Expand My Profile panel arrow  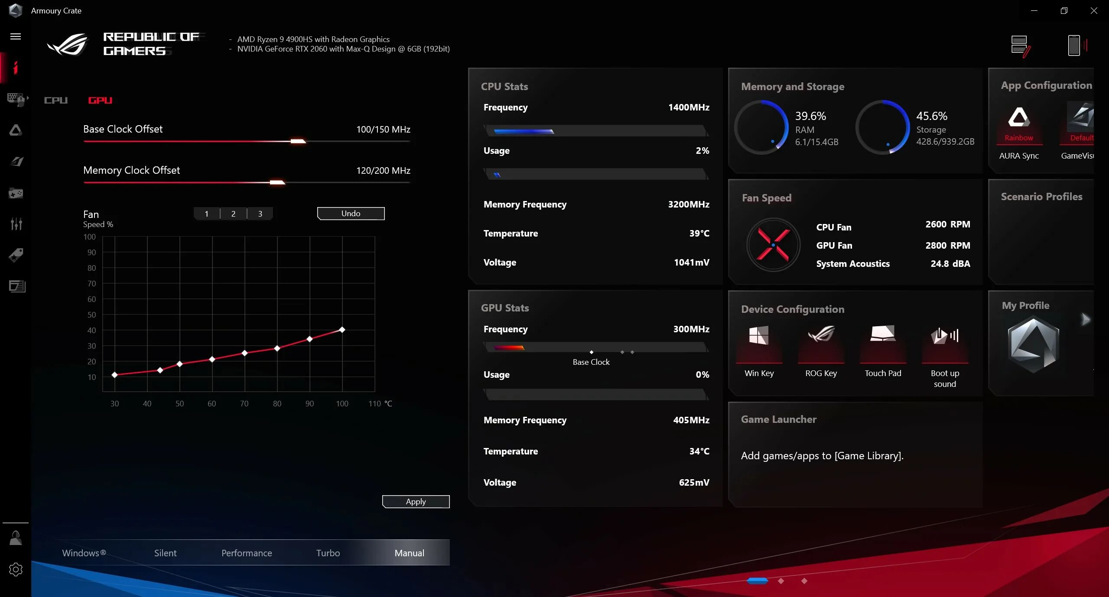click(1085, 320)
